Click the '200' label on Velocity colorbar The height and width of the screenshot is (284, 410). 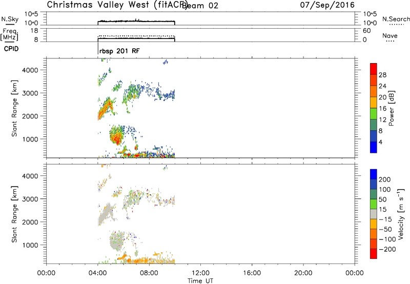point(385,179)
